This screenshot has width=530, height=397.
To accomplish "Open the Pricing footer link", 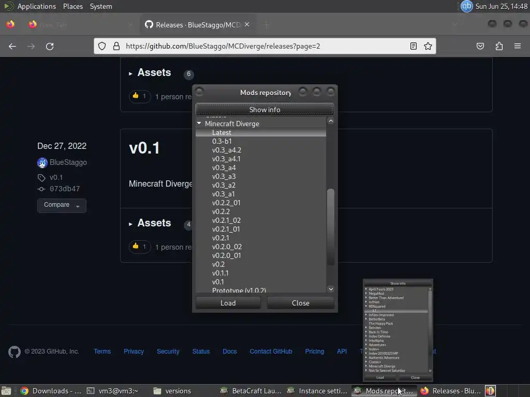I will pos(314,352).
